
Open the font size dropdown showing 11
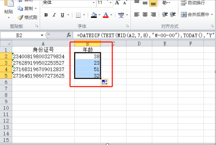[111, 3]
